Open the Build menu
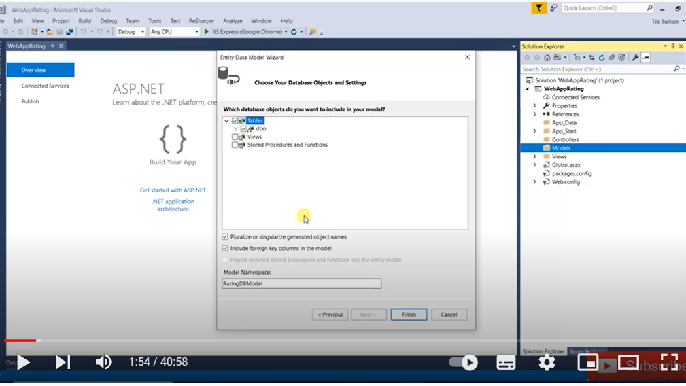 (84, 21)
